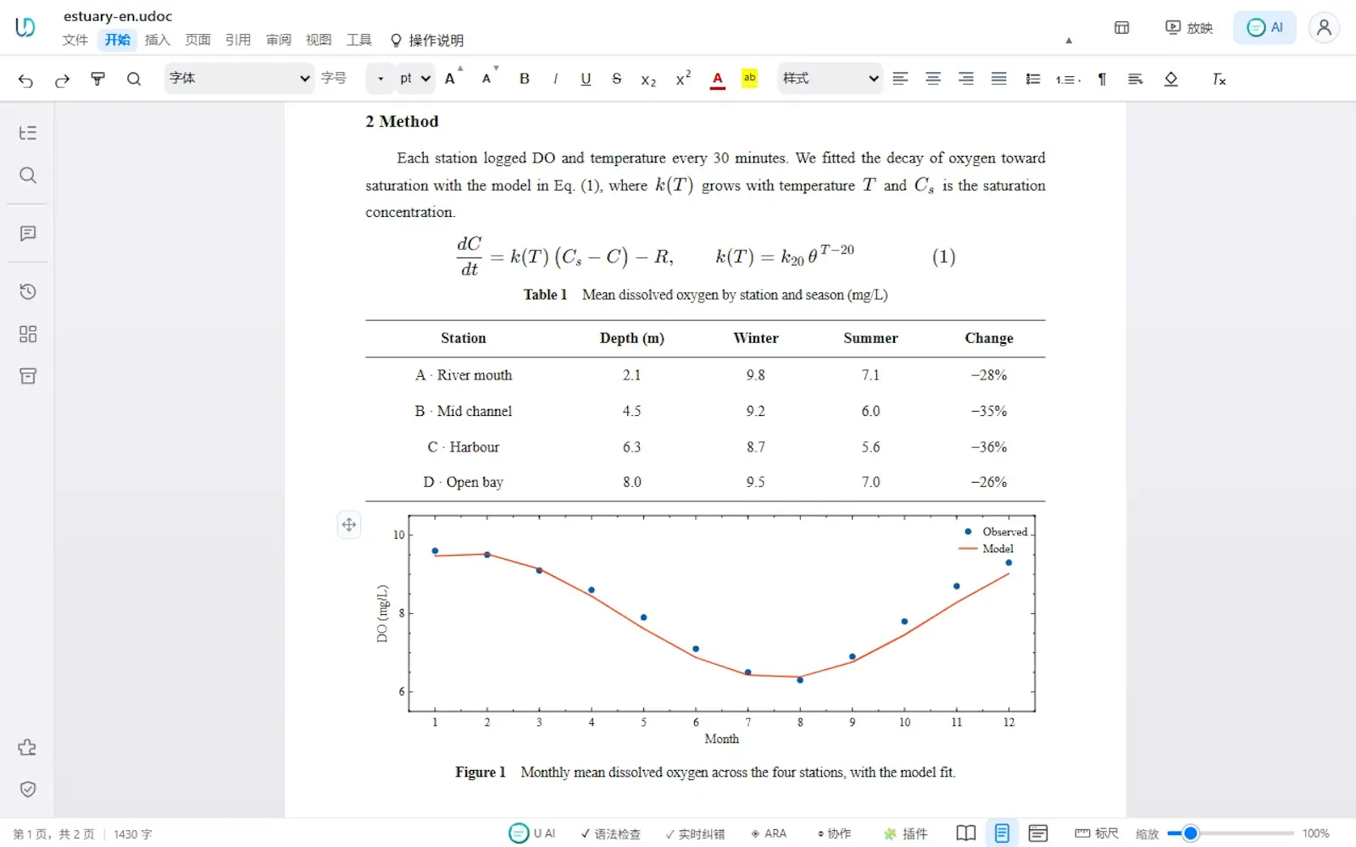
Task: Switch to the 审阅 tab
Action: [x=279, y=40]
